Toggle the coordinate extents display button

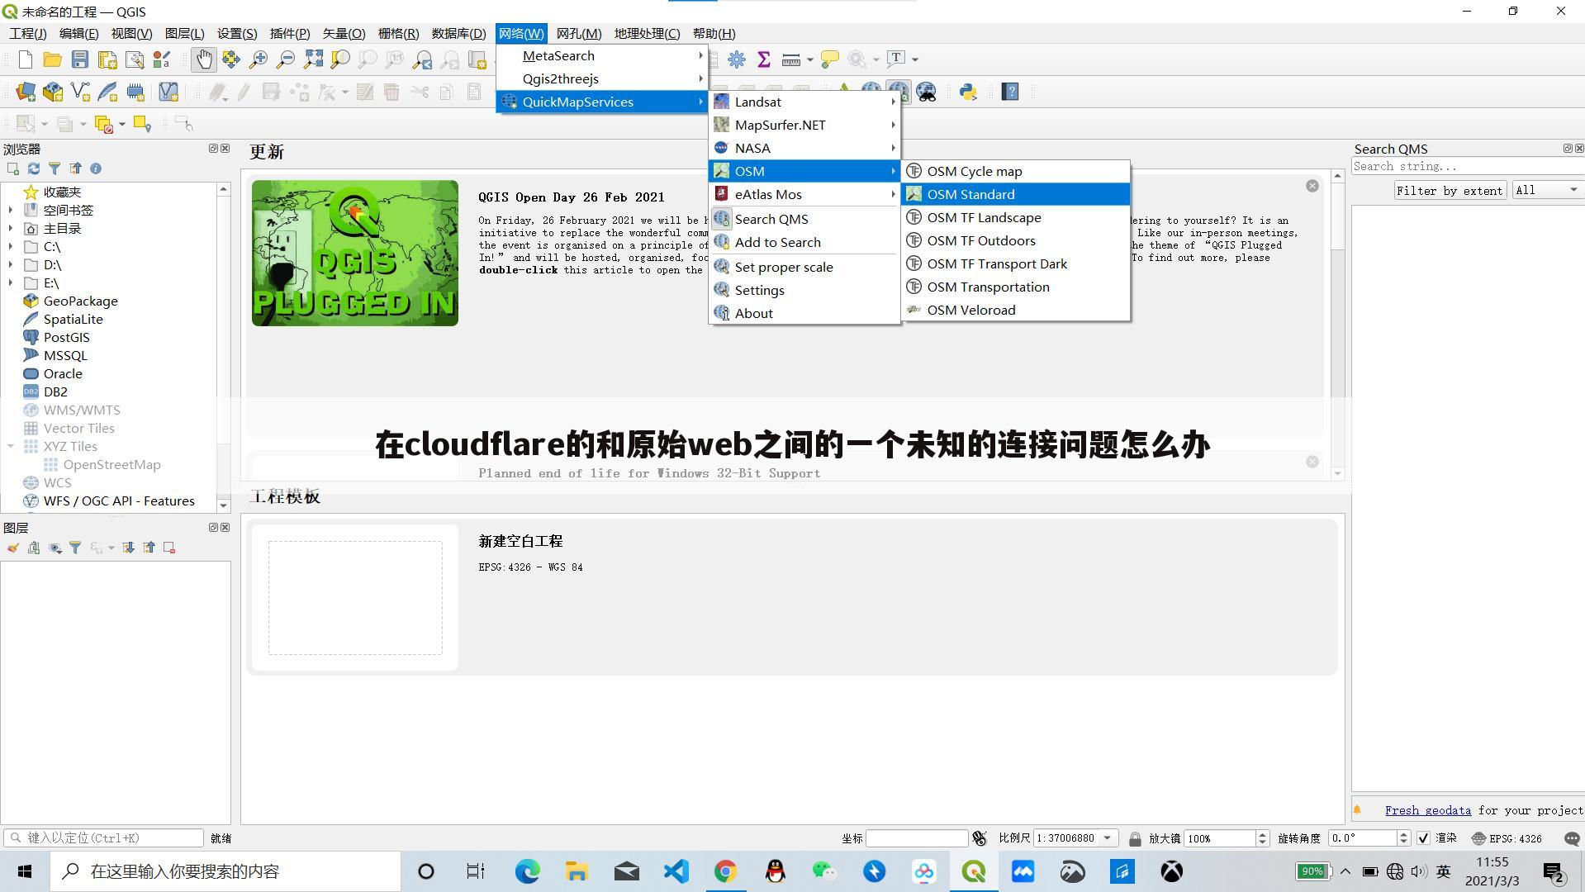point(980,838)
